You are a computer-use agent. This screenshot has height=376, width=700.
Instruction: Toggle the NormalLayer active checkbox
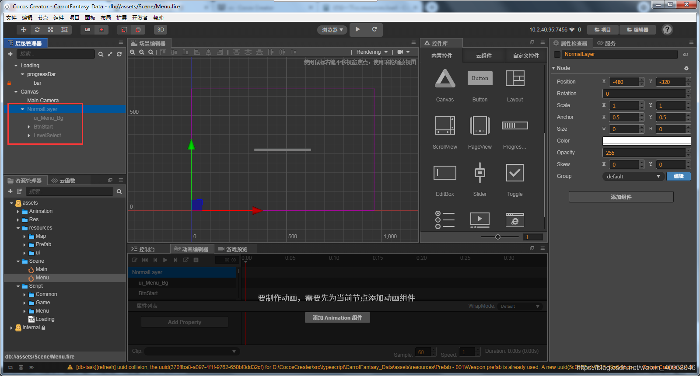557,54
